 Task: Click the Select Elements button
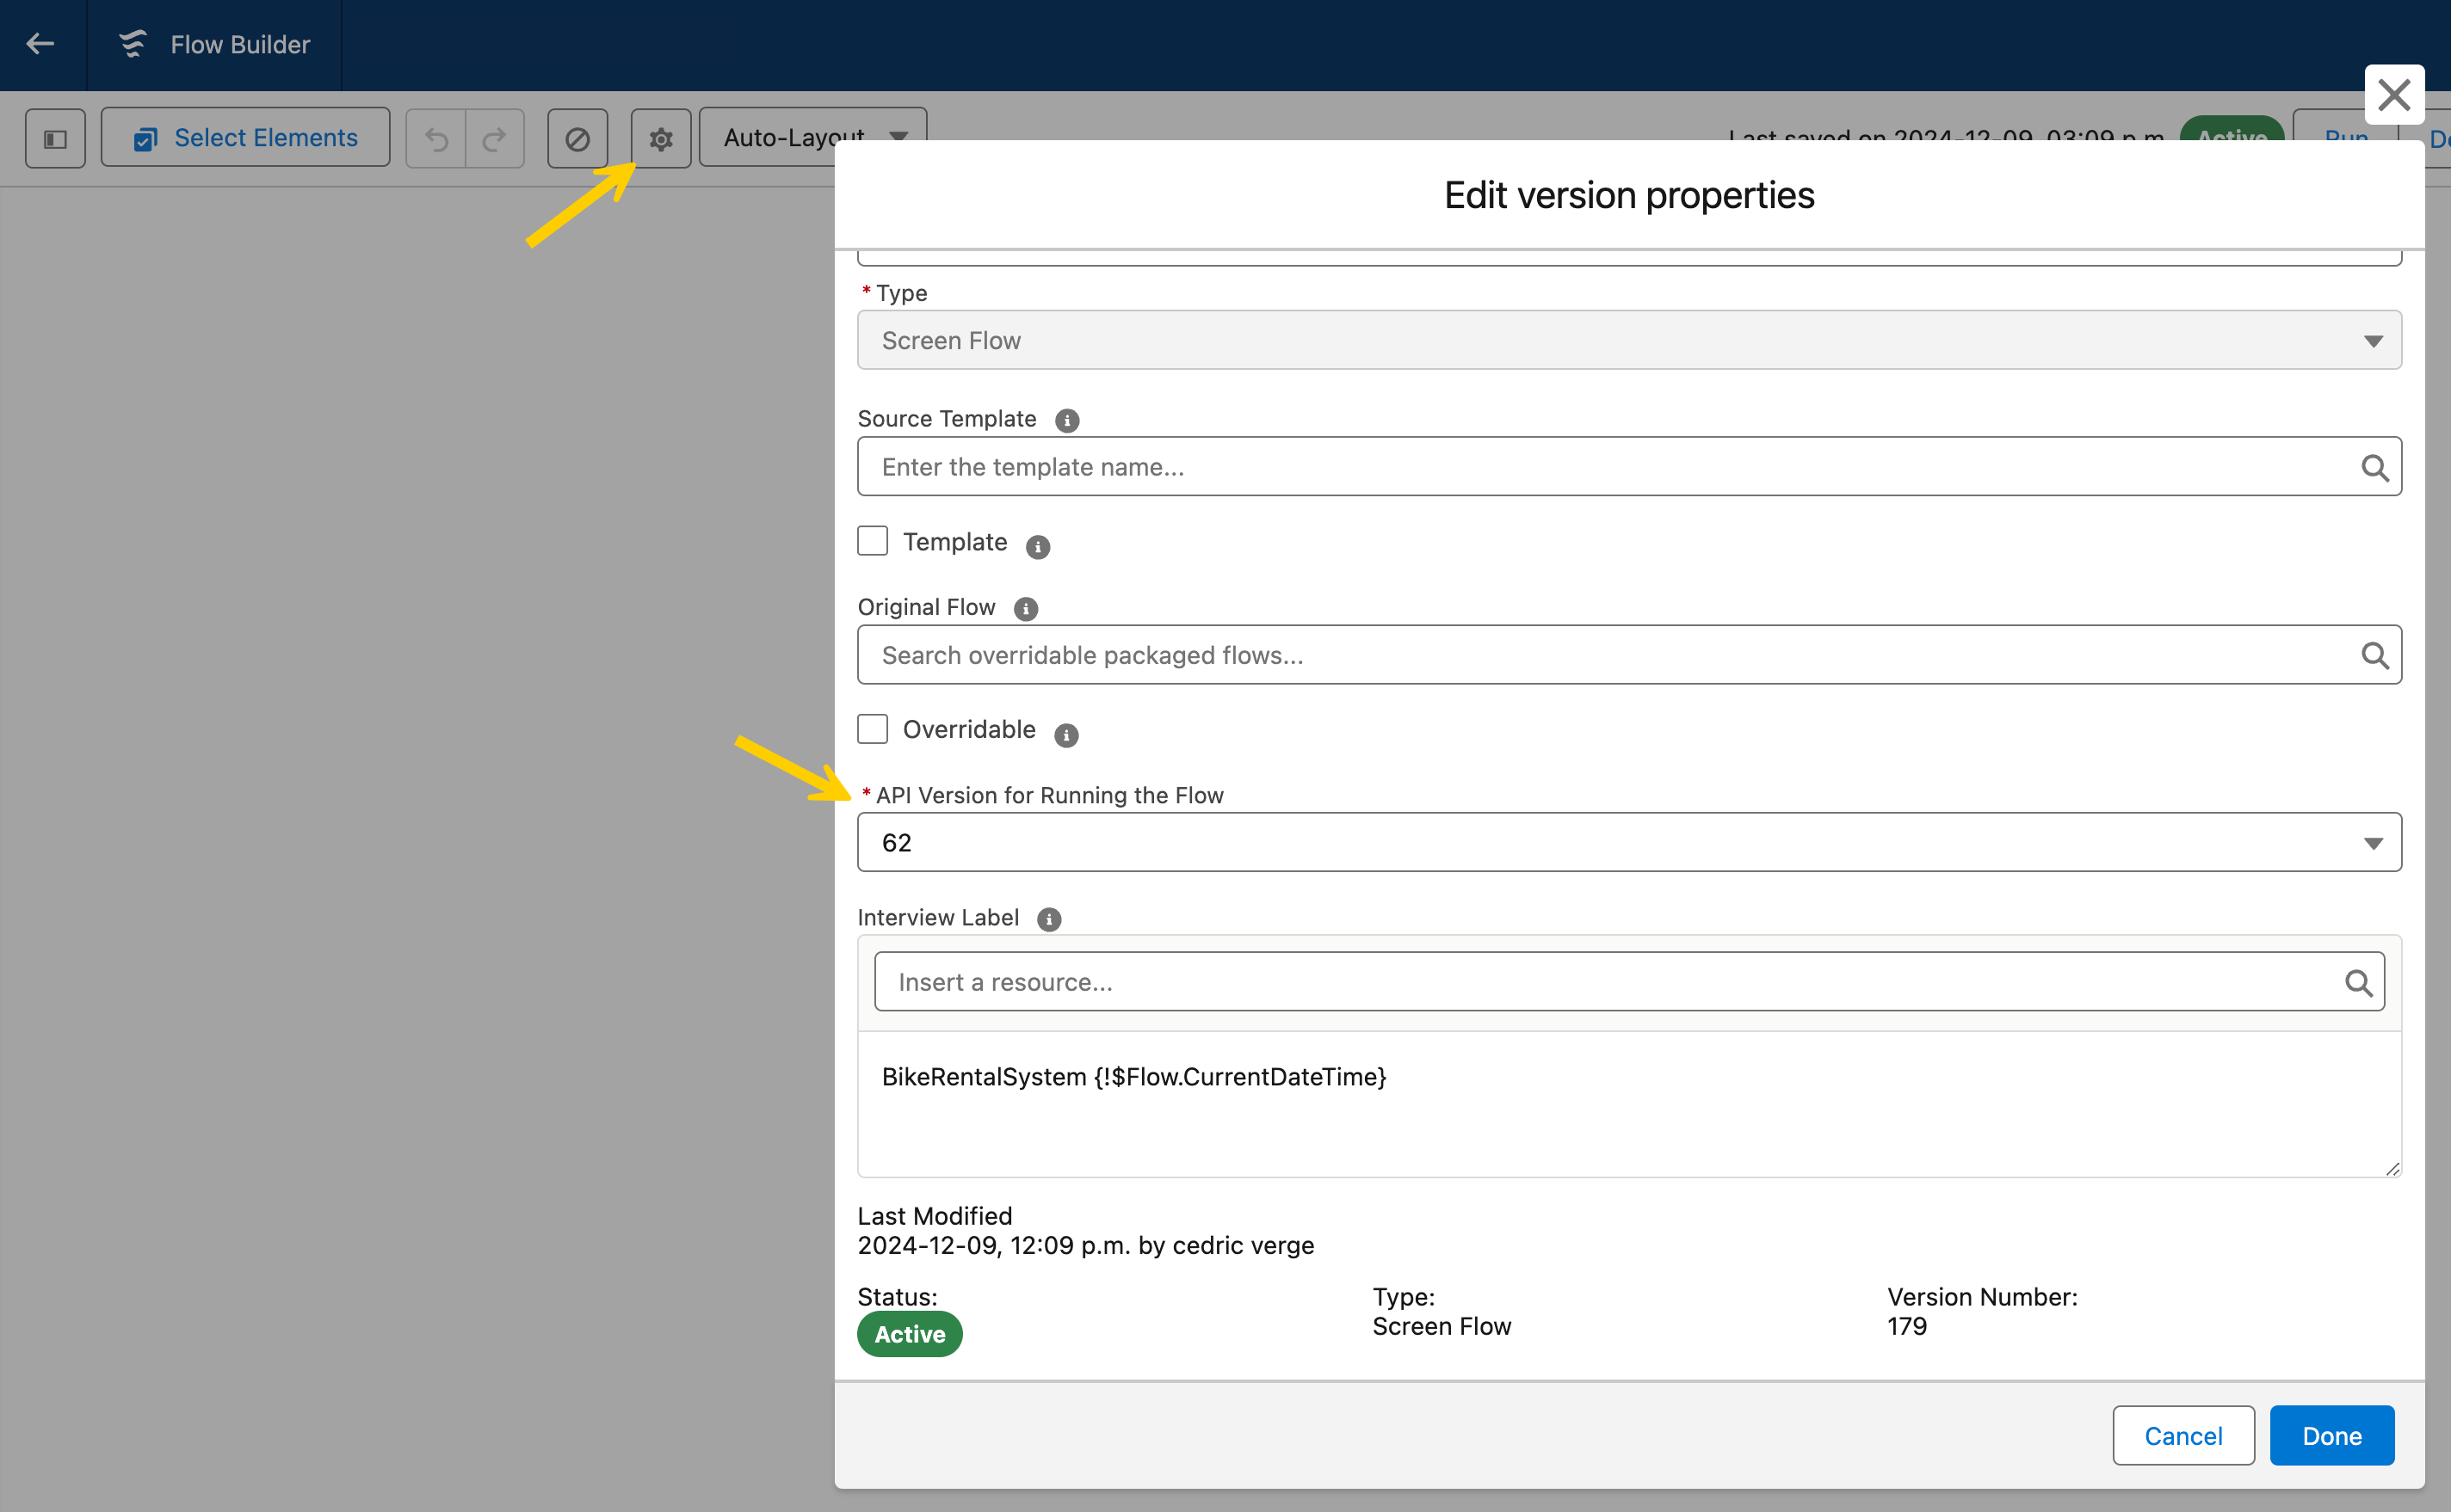pos(246,138)
